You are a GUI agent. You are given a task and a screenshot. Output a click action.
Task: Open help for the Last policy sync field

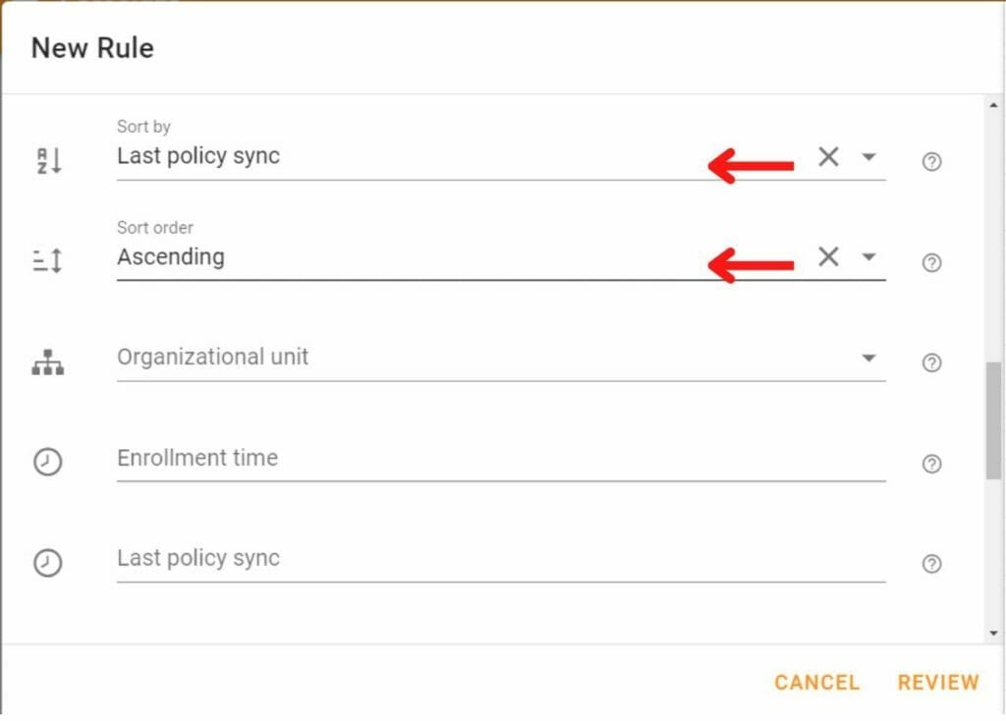point(931,563)
